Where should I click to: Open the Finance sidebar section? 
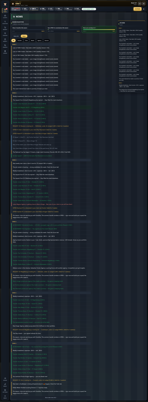click(x=5, y=46)
